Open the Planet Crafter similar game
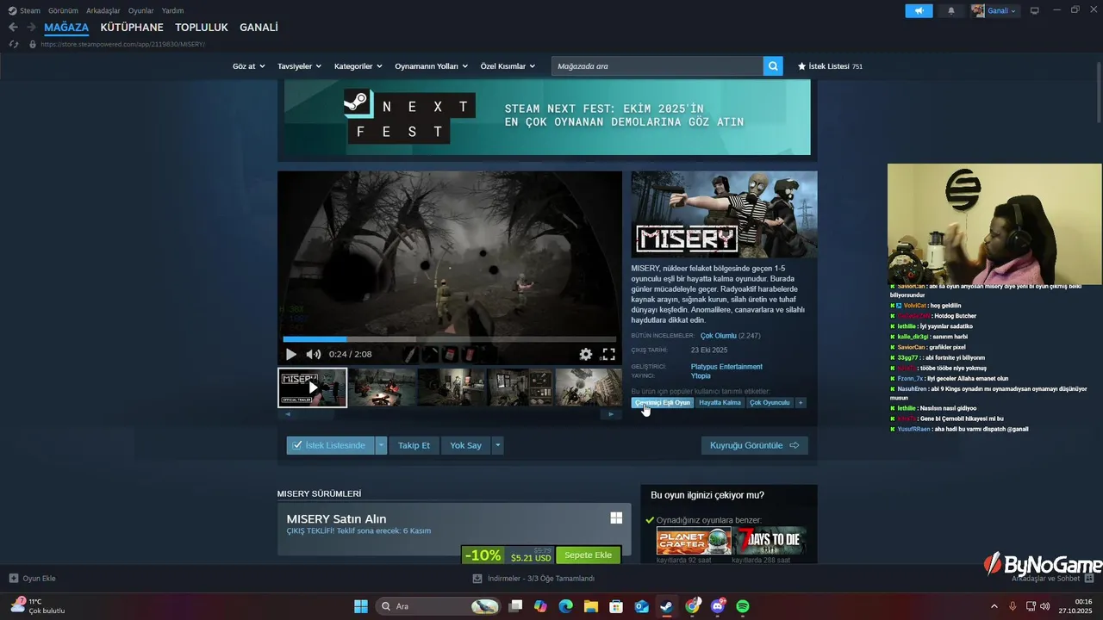Image resolution: width=1103 pixels, height=620 pixels. [694, 541]
